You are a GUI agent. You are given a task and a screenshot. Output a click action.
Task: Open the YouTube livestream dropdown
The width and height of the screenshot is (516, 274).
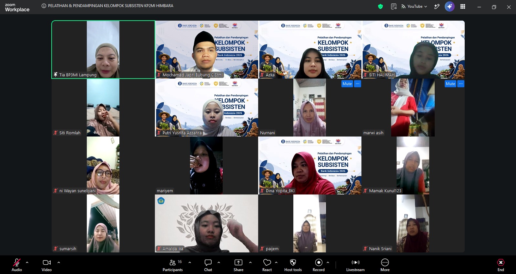[x=414, y=6]
